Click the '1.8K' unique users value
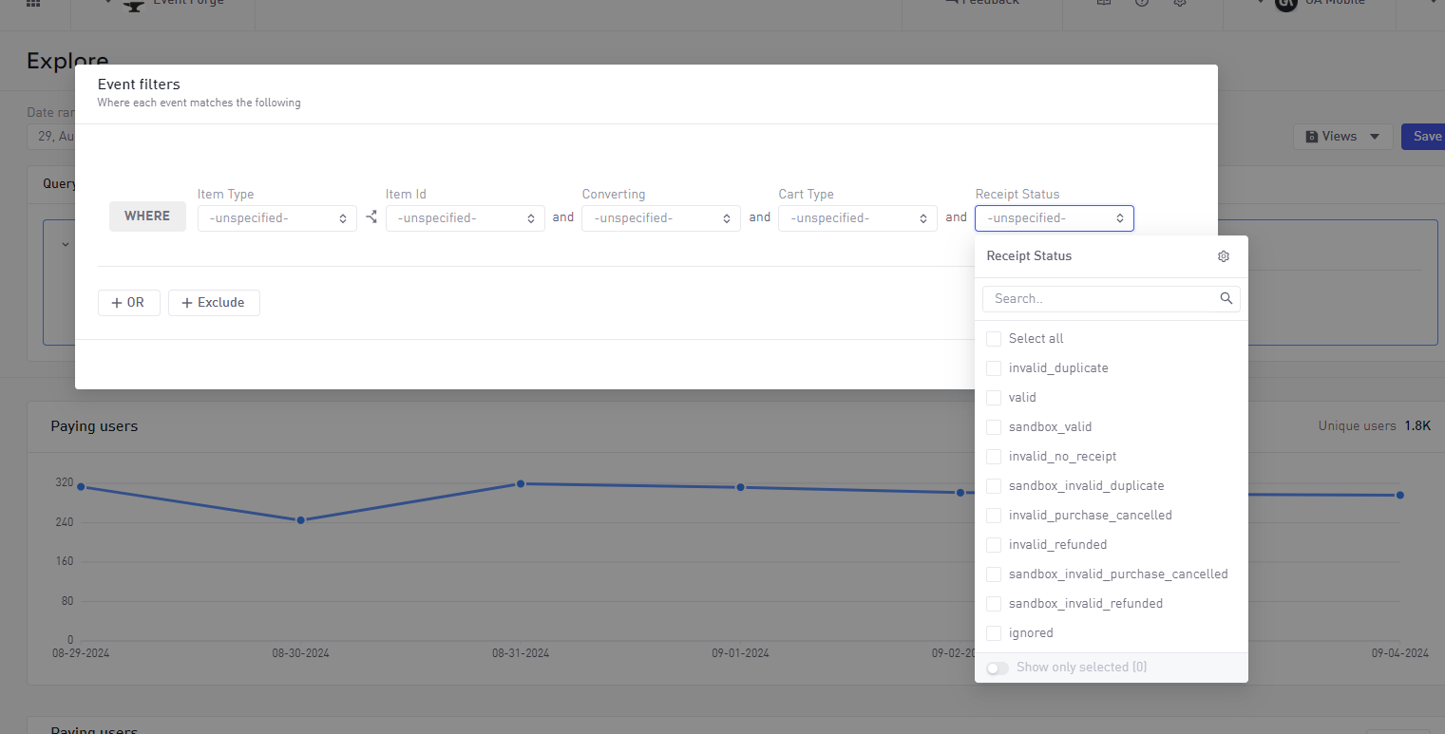Screen dimensions: 1445x734 pos(1417,426)
